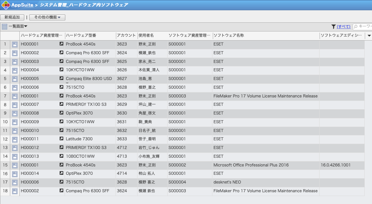Open the その他の機能 dropdown menu
The image size is (372, 204).
47,17
